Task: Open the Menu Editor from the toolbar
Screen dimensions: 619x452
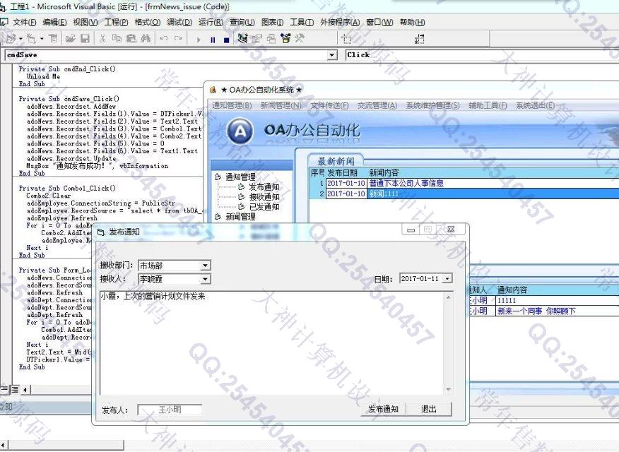Action: click(53, 39)
